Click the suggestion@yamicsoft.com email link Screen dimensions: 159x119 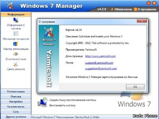pos(101,69)
